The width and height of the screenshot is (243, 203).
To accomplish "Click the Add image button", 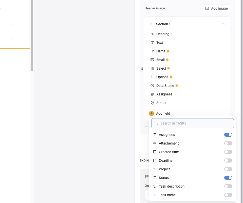I will pos(216,8).
